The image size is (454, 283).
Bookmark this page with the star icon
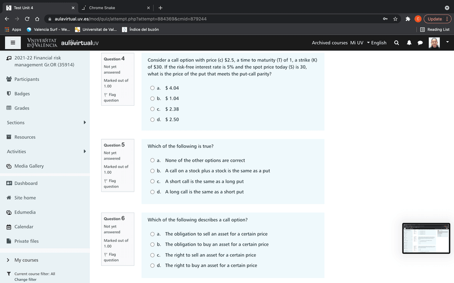point(395,19)
